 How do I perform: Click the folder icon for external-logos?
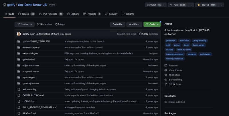[x=19, y=53]
